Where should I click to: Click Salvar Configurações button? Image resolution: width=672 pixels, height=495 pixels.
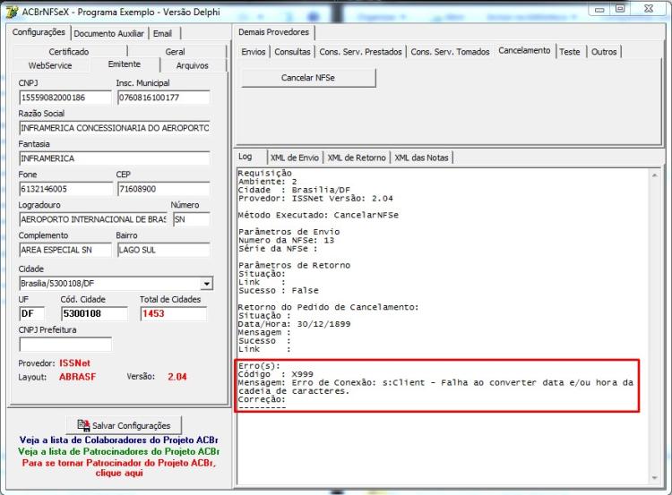coord(124,425)
